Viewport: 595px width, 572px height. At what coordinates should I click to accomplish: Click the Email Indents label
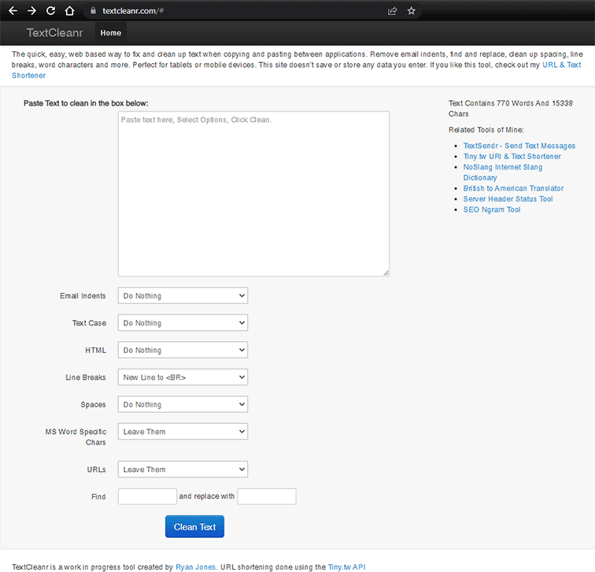(83, 296)
